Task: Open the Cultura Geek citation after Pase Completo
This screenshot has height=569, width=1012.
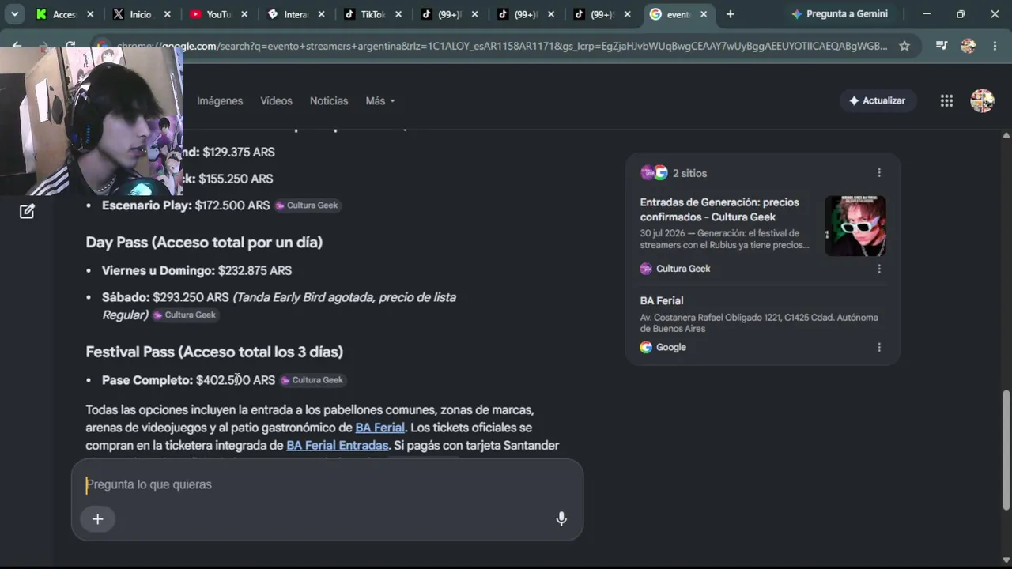Action: [312, 380]
